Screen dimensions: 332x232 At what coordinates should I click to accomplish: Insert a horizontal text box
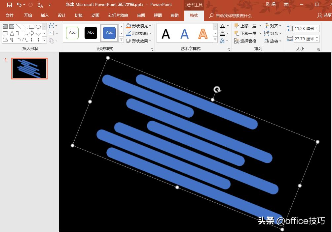(5, 26)
